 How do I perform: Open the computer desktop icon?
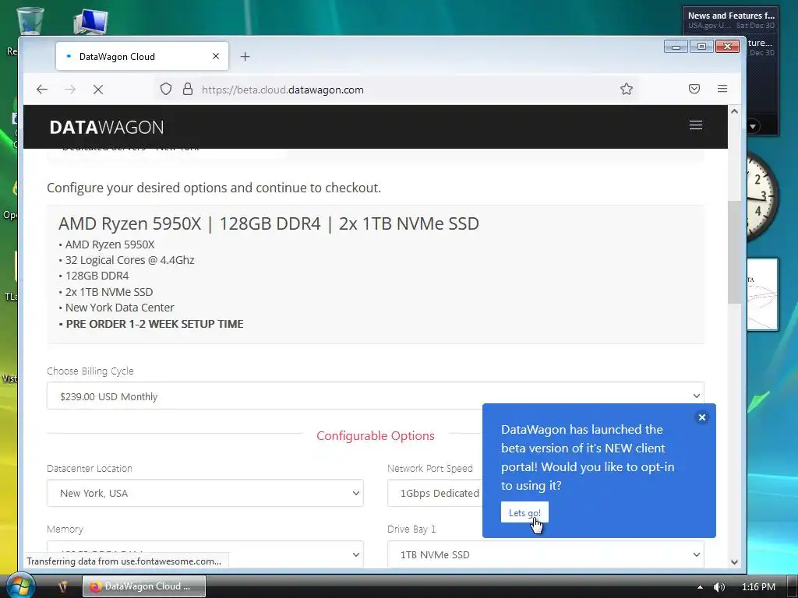pyautogui.click(x=90, y=21)
